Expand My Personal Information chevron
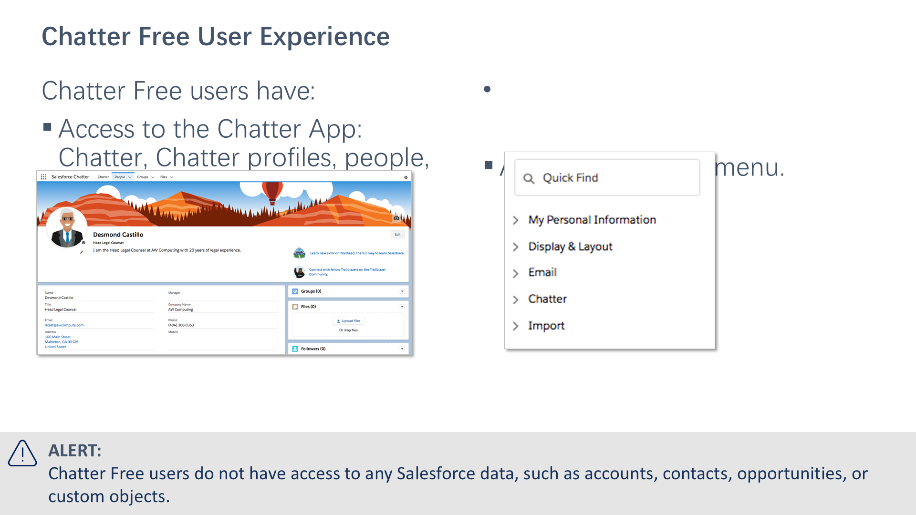Viewport: 916px width, 515px height. coord(516,220)
